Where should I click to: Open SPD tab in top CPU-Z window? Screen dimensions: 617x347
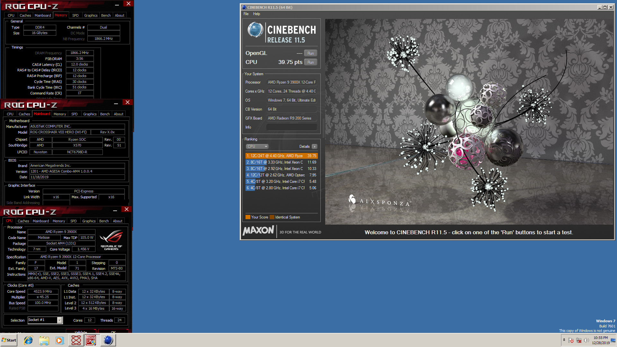coord(76,15)
